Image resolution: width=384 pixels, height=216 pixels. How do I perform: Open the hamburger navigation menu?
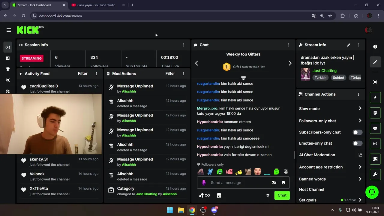click(9, 30)
